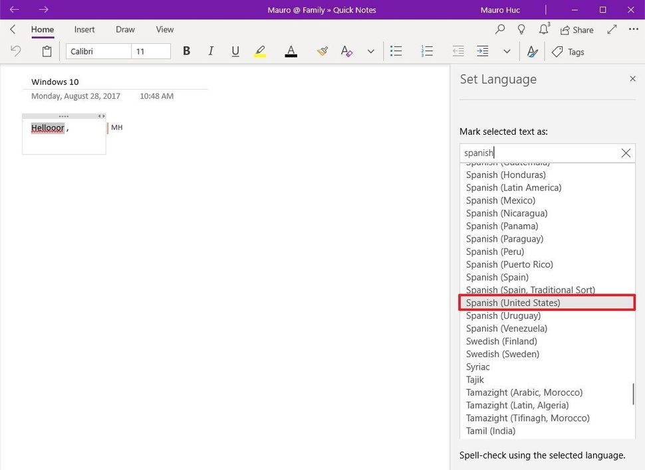Image resolution: width=645 pixels, height=470 pixels.
Task: Toggle bold formatting
Action: coord(186,51)
